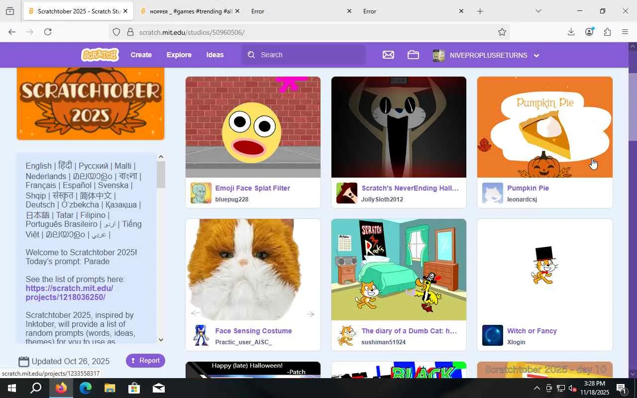Show hidden system tray icons
This screenshot has width=637, height=398.
click(536, 388)
